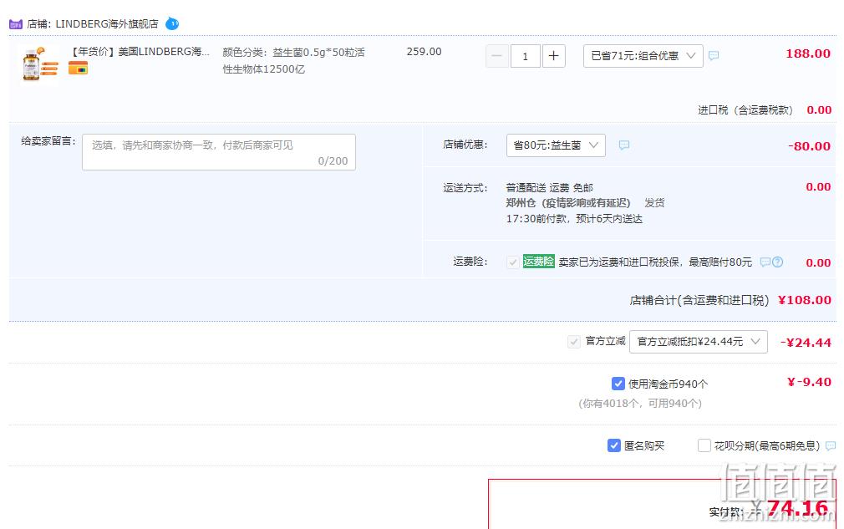Click the ¥-9.40 coin deduction amount
The image size is (844, 529).
tap(809, 382)
